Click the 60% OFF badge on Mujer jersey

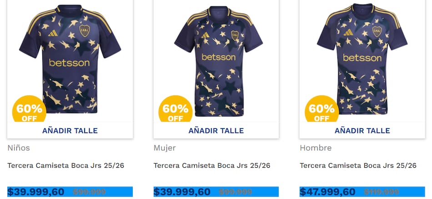(176, 109)
